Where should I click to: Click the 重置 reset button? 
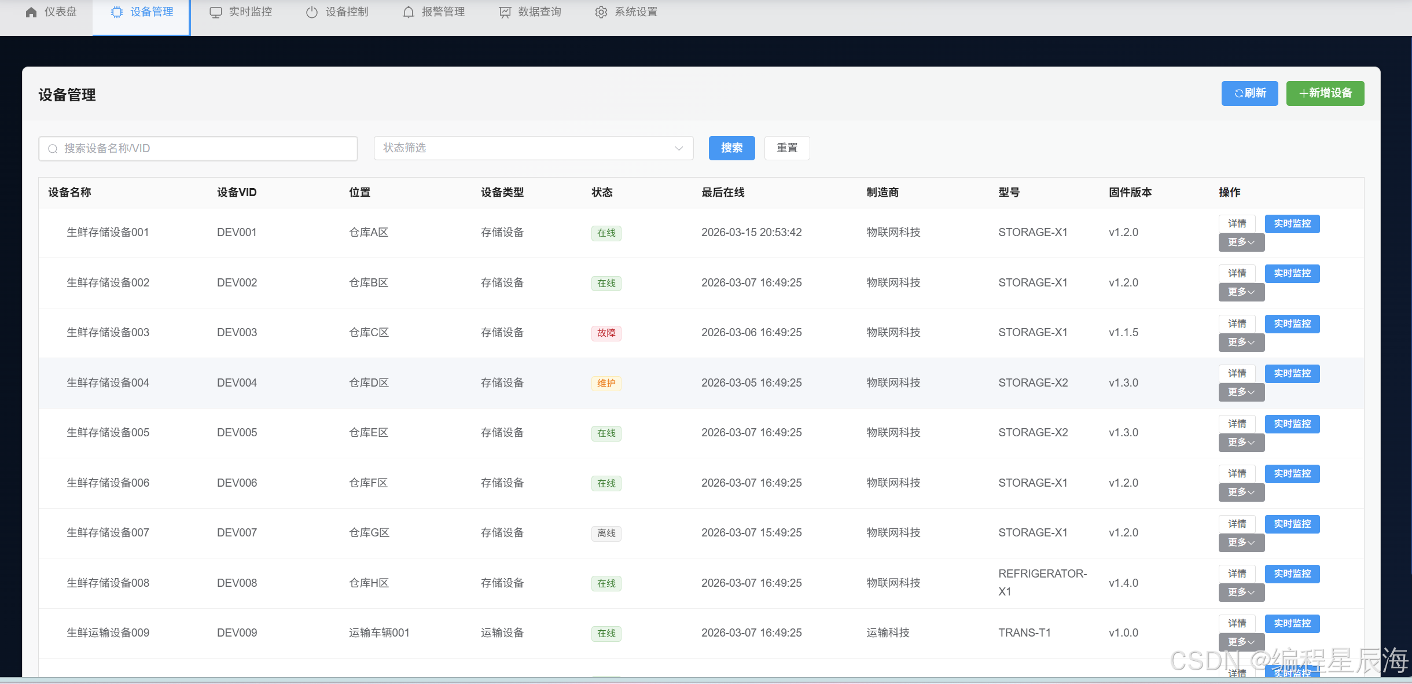click(x=786, y=148)
